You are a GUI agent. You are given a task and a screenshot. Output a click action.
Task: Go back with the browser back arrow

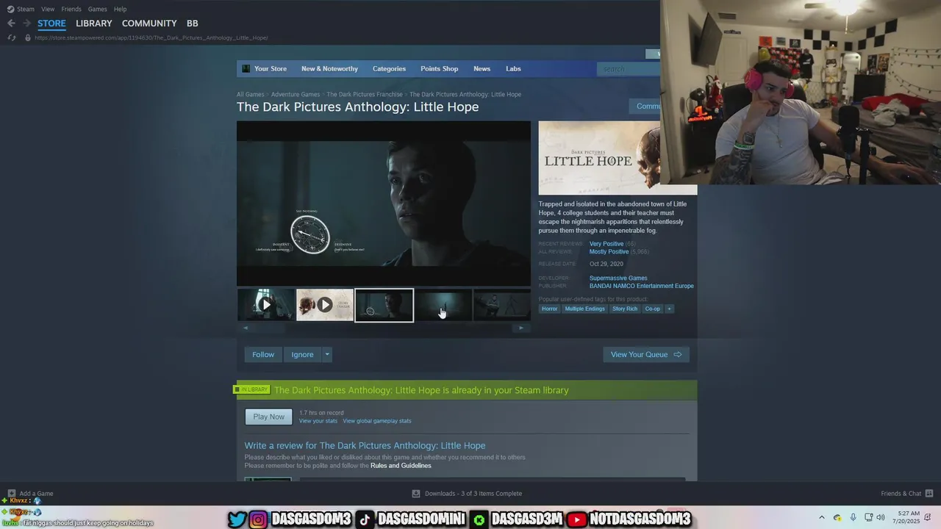[11, 24]
